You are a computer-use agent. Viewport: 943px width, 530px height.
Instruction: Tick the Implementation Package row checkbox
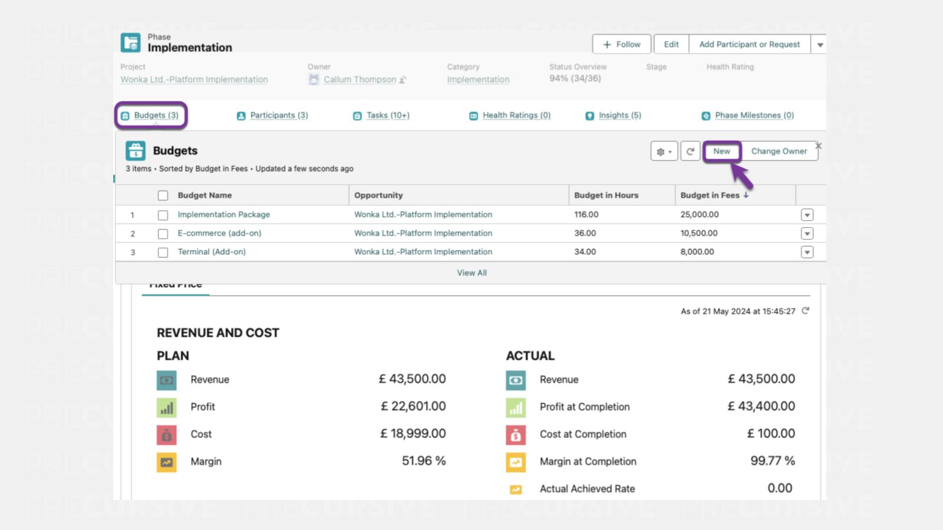(x=163, y=215)
